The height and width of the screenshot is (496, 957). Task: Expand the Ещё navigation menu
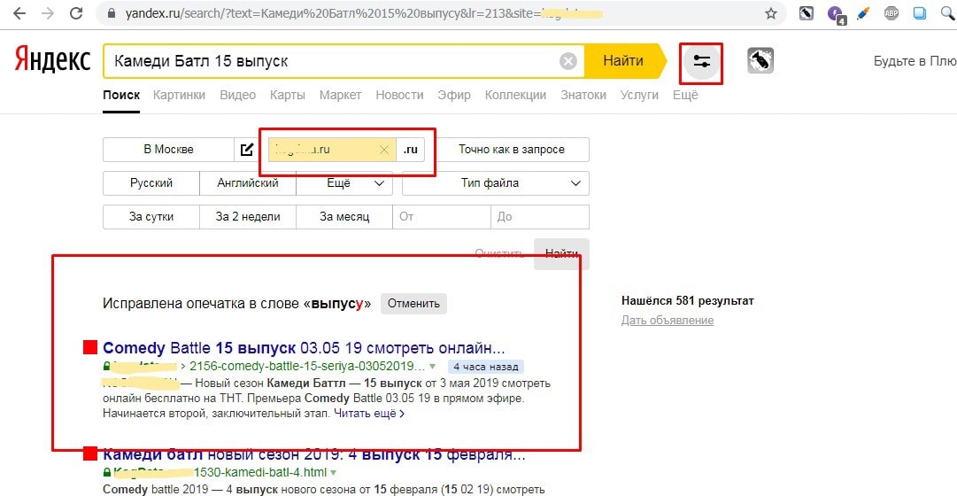(685, 95)
